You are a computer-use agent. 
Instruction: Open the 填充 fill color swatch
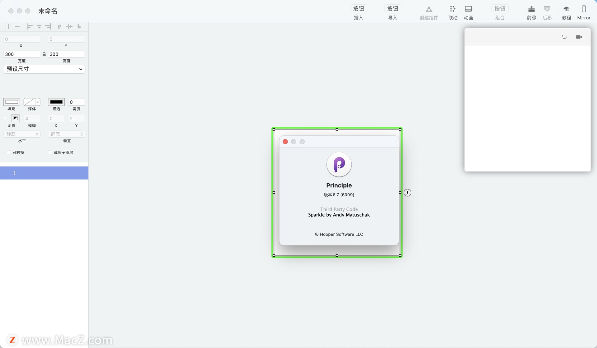pyautogui.click(x=12, y=102)
